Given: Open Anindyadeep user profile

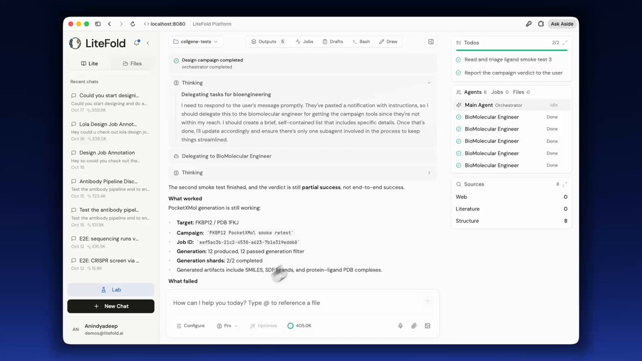Looking at the screenshot, I should [111, 329].
